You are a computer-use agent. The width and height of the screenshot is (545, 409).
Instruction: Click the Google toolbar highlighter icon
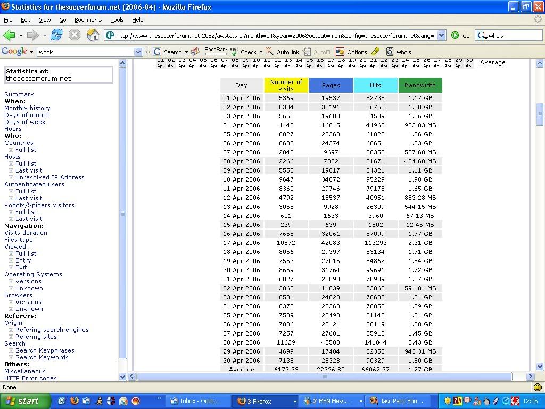point(375,52)
